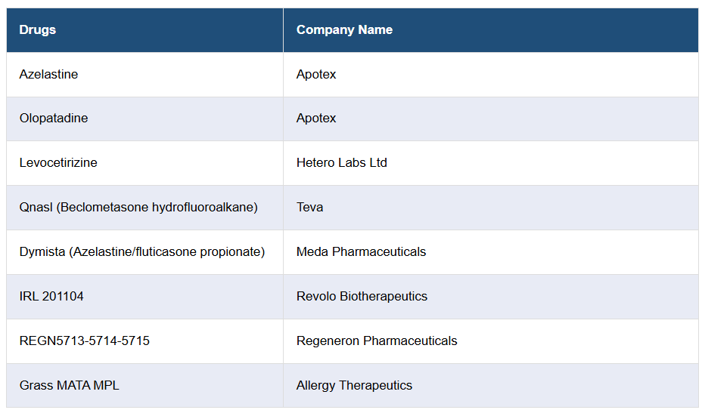Click the Grass MATA MPL cell
This screenshot has height=413, width=702.
pyautogui.click(x=70, y=385)
